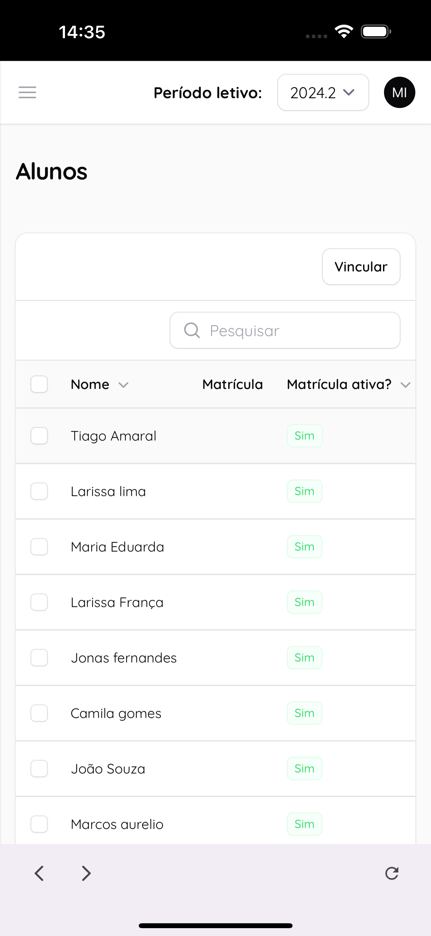
Task: Open the Larissa França student row
Action: point(215,602)
